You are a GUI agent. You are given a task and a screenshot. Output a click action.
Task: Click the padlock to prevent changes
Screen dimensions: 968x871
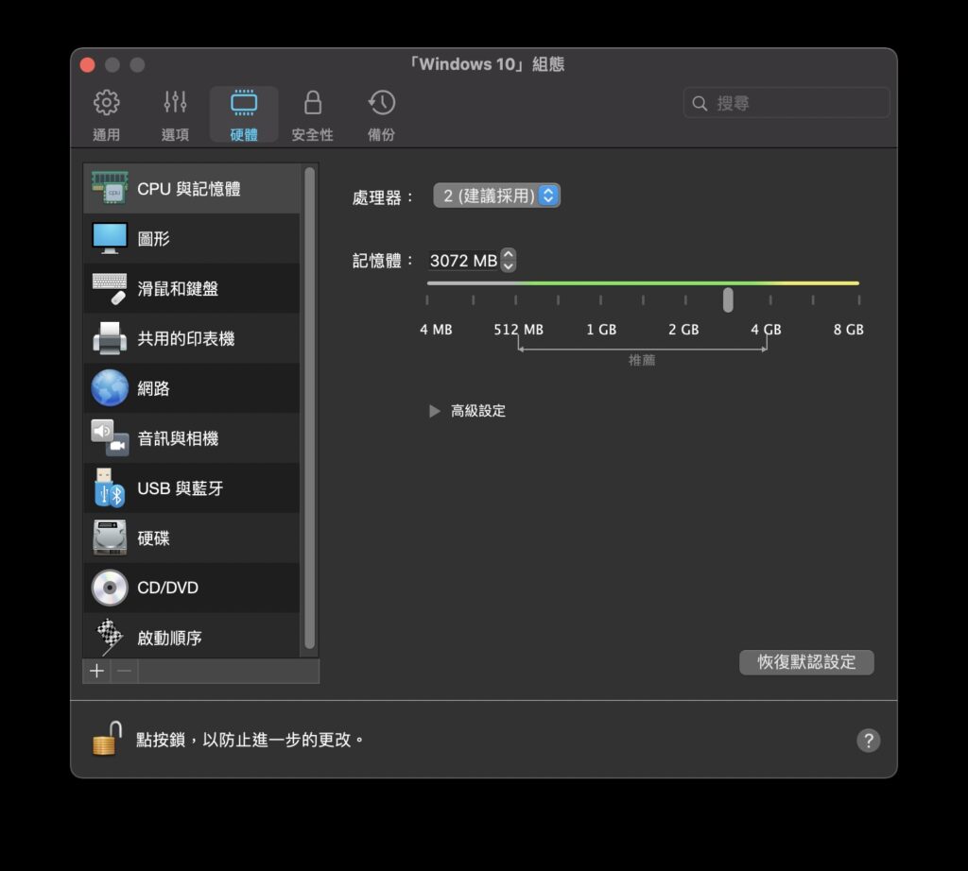coord(107,739)
